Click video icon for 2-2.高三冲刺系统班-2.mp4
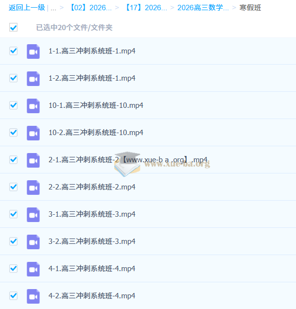The height and width of the screenshot is (309, 296). pos(33,188)
